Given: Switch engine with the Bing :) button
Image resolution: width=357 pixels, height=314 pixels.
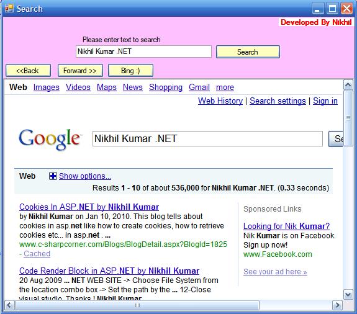Looking at the screenshot, I should [130, 71].
